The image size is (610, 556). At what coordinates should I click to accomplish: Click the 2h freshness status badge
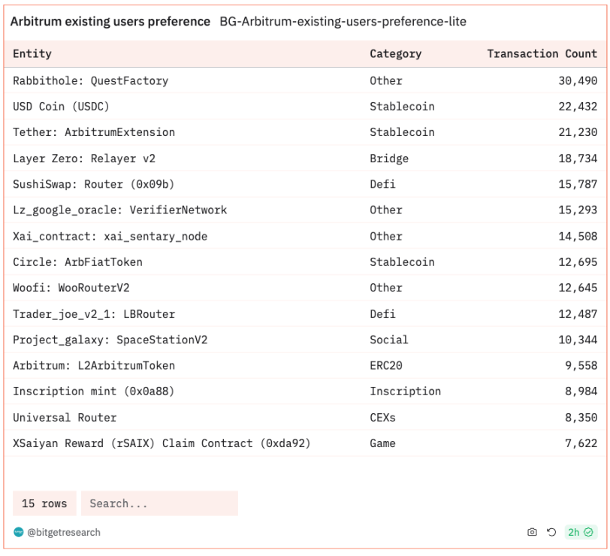581,533
